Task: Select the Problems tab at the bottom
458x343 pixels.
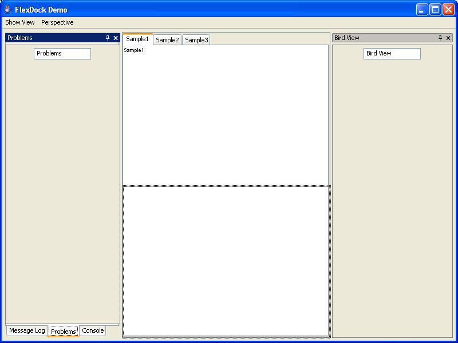Action: 64,332
